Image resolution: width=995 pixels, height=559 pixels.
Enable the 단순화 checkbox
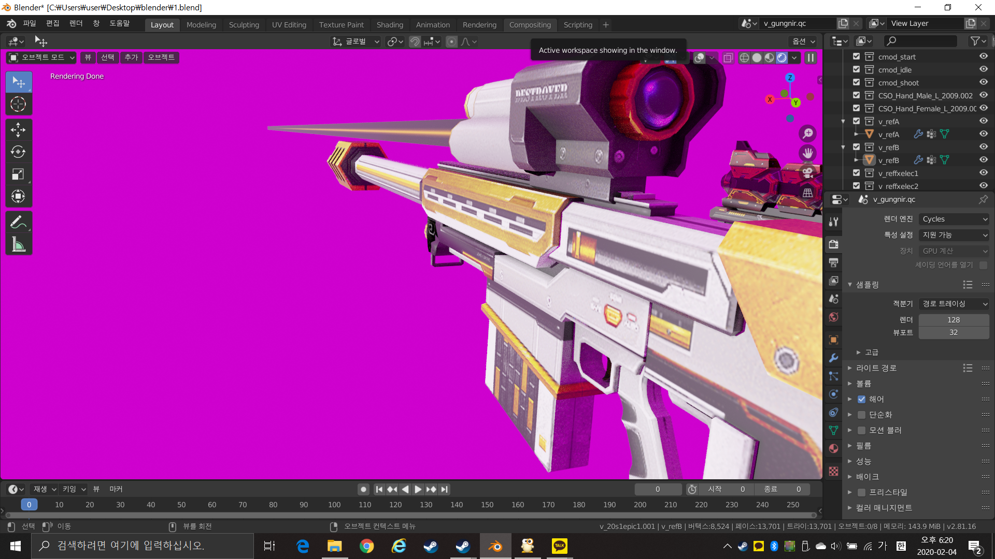coord(861,415)
